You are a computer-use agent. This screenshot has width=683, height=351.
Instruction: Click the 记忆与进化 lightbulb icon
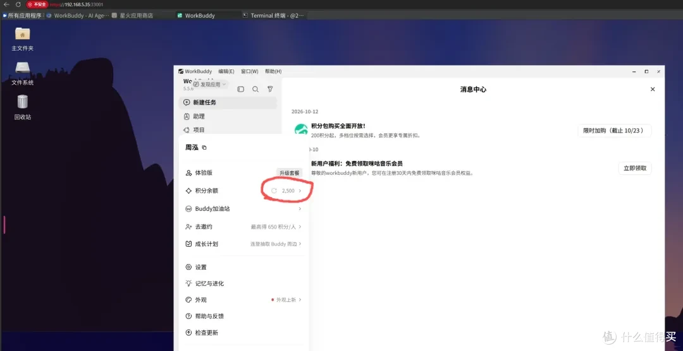coord(188,283)
